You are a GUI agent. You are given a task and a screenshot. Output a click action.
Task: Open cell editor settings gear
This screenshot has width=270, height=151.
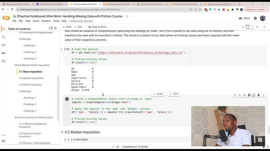pos(249,95)
